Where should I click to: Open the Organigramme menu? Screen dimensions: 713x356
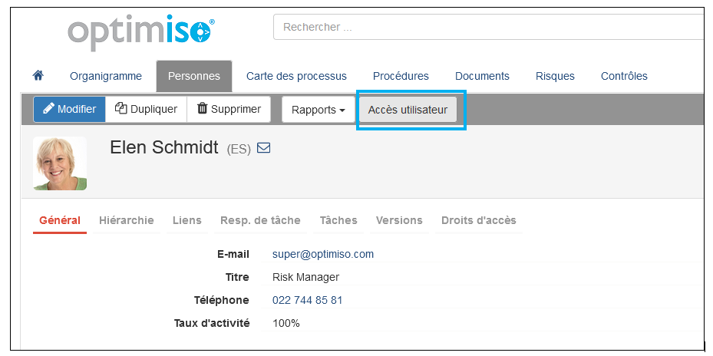[x=106, y=76]
